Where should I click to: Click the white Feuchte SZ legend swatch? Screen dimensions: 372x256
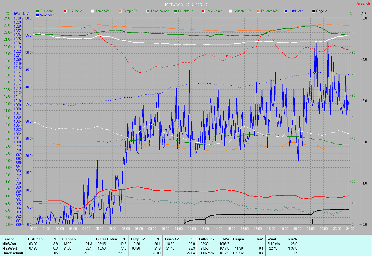[231, 11]
